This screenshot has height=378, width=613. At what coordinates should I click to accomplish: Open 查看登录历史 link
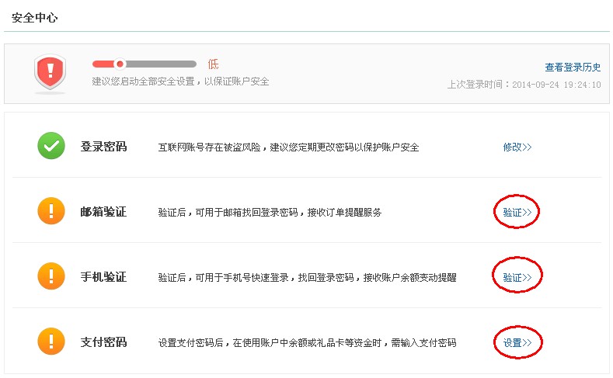[573, 68]
